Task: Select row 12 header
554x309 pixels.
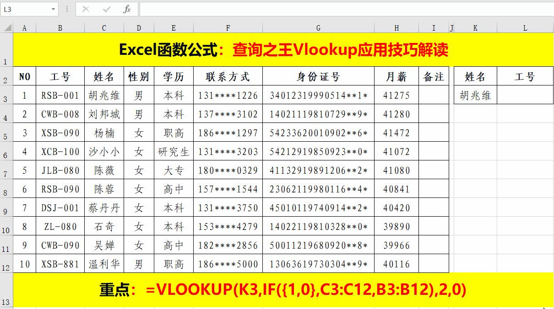Action: (6, 263)
